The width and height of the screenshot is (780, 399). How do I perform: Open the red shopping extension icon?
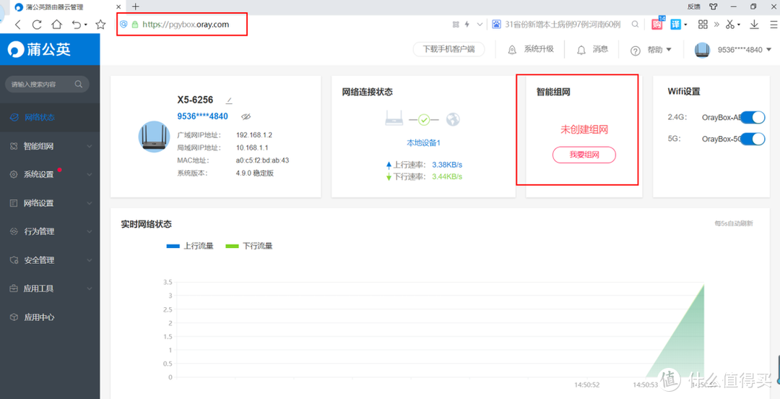click(x=657, y=23)
